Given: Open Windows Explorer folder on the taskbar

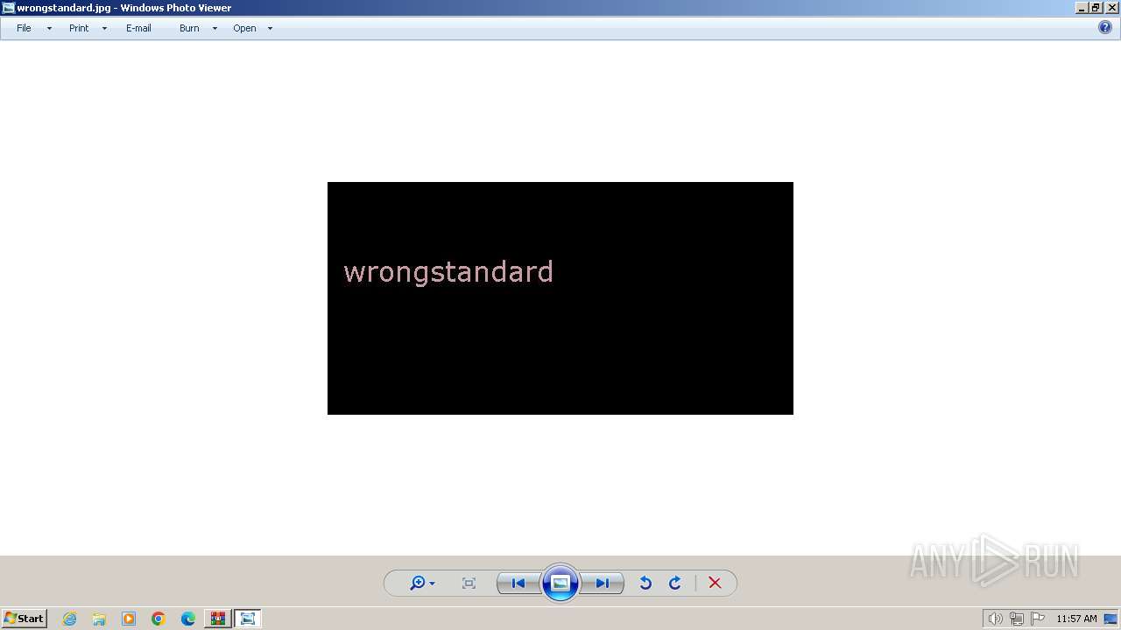Looking at the screenshot, I should click(99, 619).
